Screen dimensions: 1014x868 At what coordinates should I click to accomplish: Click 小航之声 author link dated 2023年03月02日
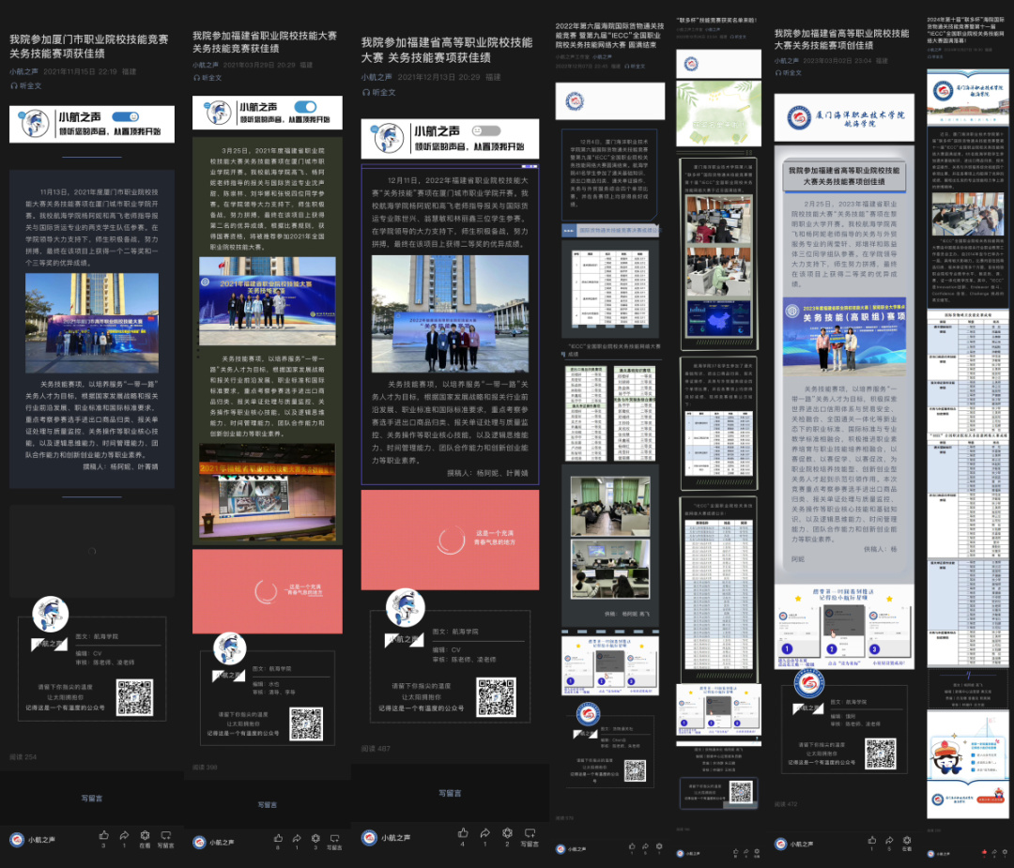(x=788, y=59)
